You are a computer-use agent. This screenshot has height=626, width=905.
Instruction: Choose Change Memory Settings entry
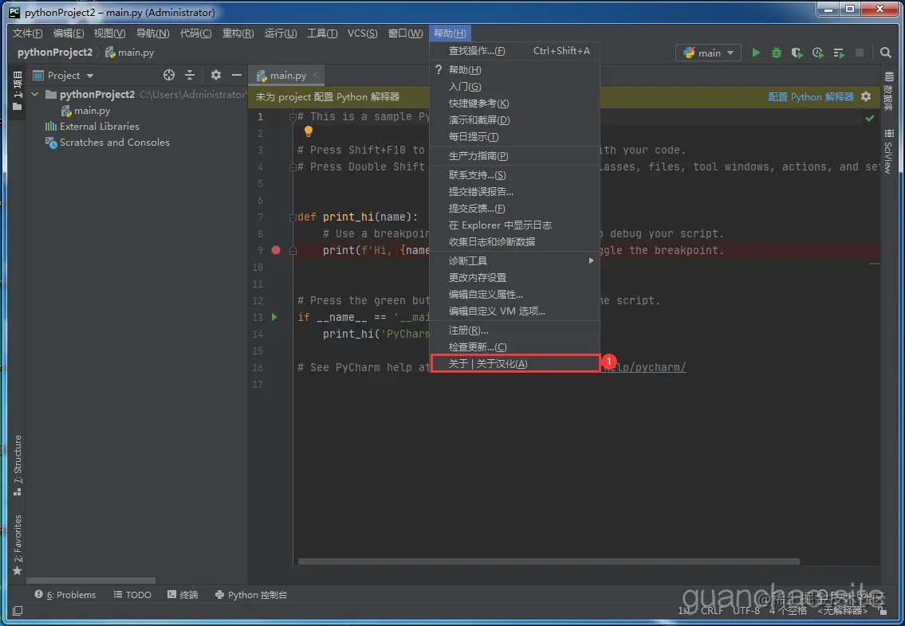click(515, 277)
